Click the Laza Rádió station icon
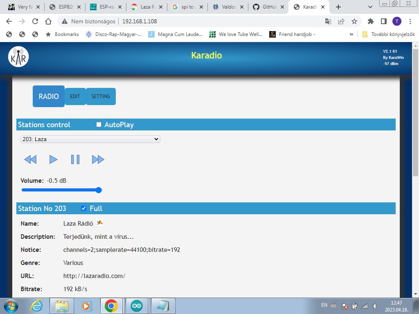Viewport: 419px width, 314px height. point(100,222)
